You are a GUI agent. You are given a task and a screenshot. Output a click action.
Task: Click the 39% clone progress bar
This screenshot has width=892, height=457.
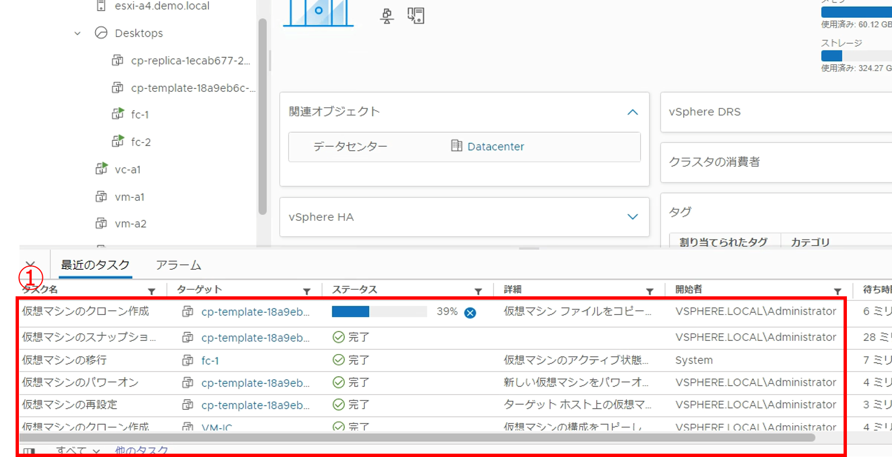pos(379,312)
